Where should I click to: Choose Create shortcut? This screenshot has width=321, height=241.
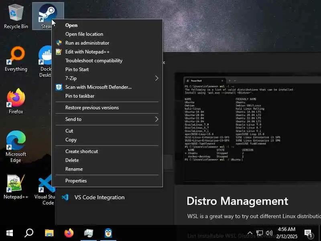coord(107,151)
